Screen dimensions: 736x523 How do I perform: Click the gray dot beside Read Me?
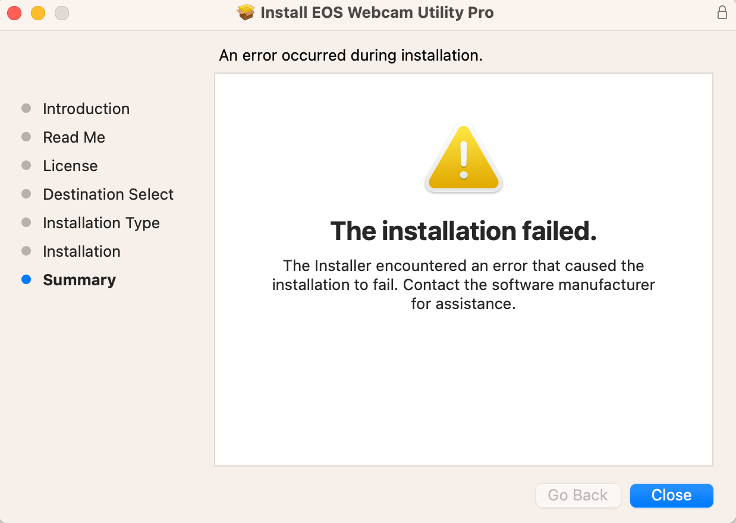click(x=26, y=137)
